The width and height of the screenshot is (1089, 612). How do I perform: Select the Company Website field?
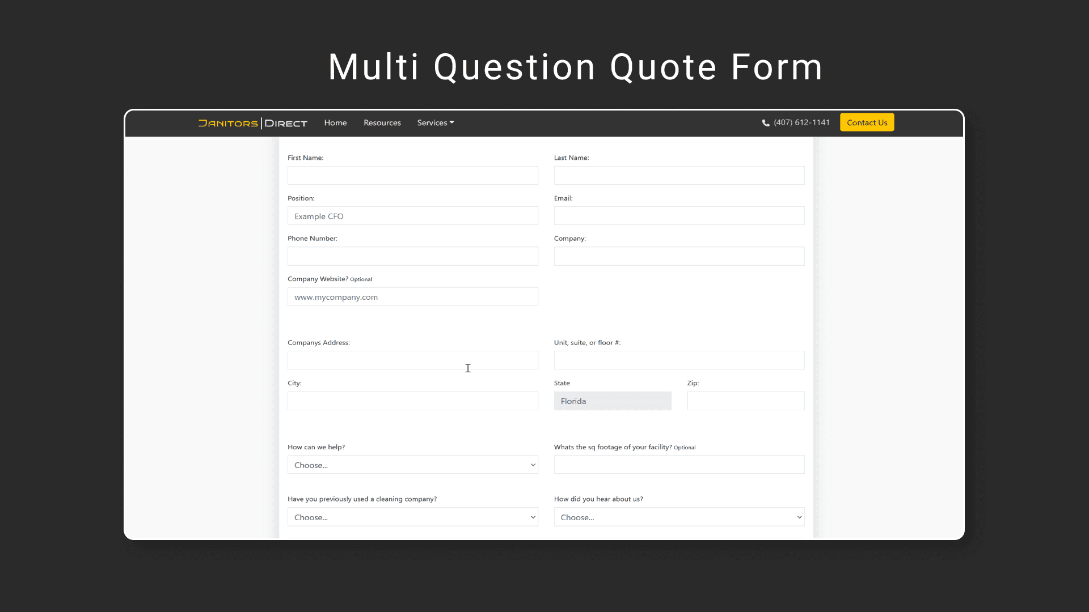point(413,297)
